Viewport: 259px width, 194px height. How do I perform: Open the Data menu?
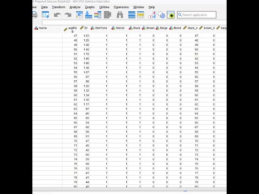click(44, 7)
